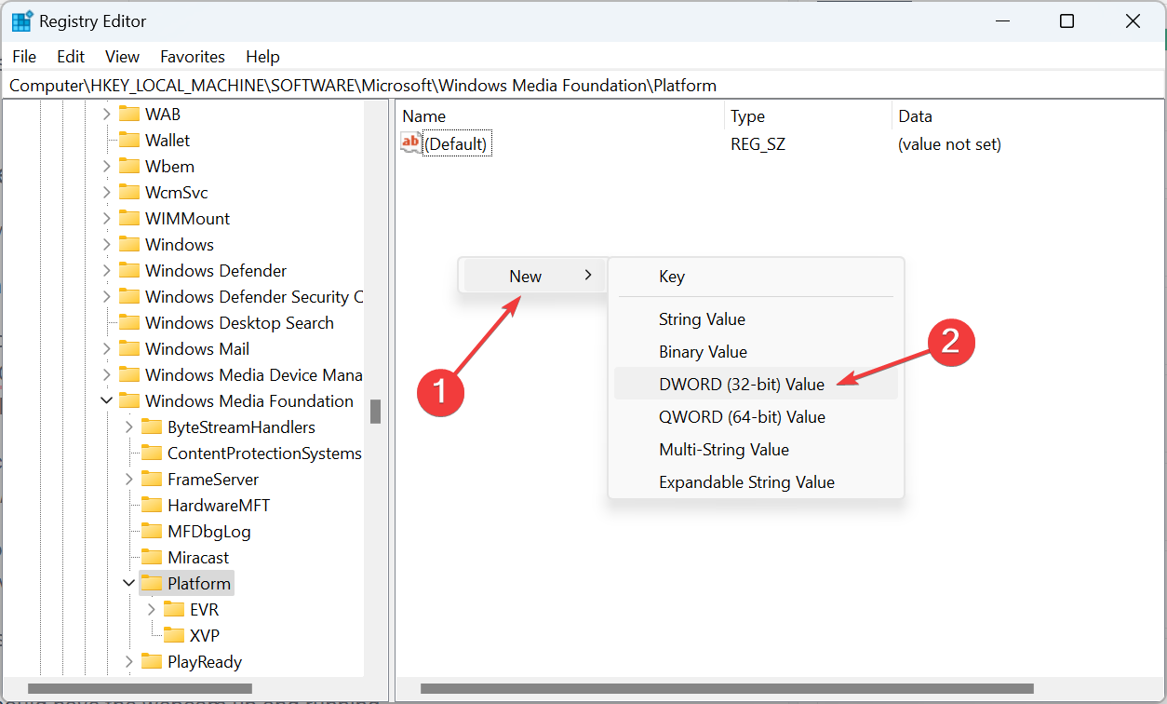The width and height of the screenshot is (1167, 704).
Task: Open the File menu
Action: (24, 57)
